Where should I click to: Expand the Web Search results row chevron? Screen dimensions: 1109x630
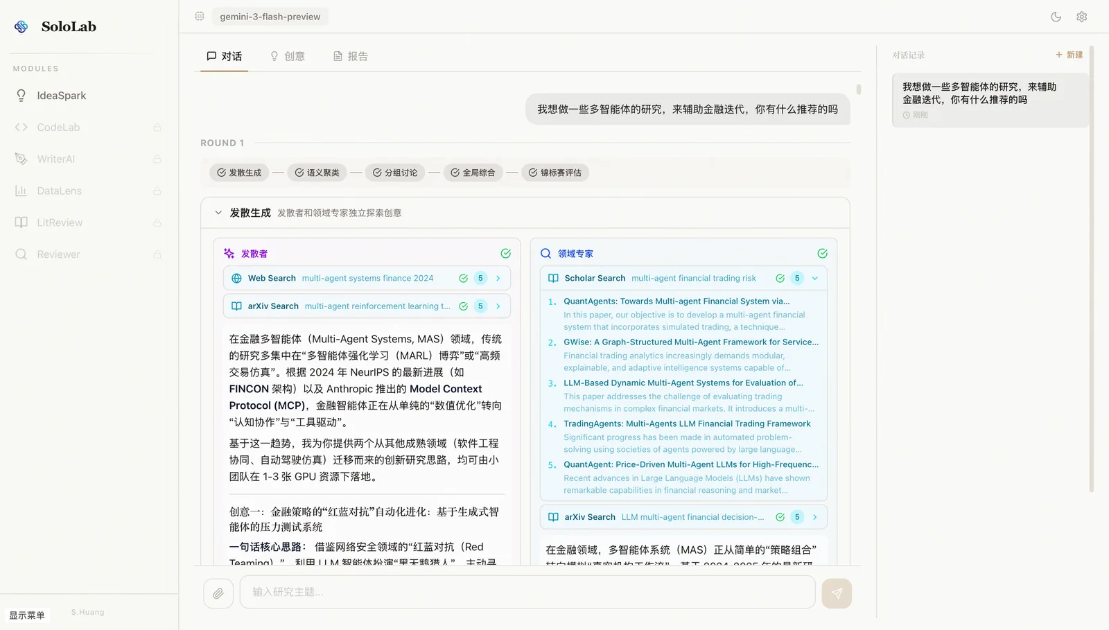[x=498, y=279]
